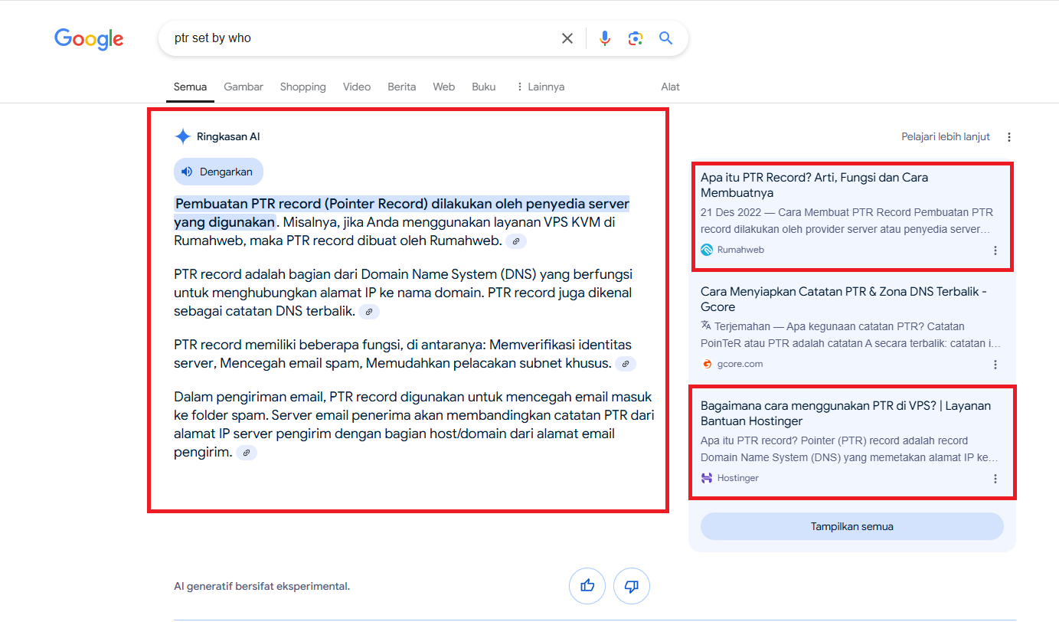Click the Tampilkan semua button
Screen dimensions: 1059x622
click(852, 526)
